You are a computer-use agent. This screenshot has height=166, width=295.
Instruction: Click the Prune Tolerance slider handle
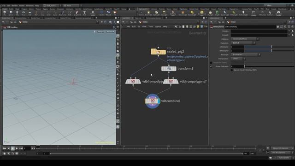[x=245, y=66]
